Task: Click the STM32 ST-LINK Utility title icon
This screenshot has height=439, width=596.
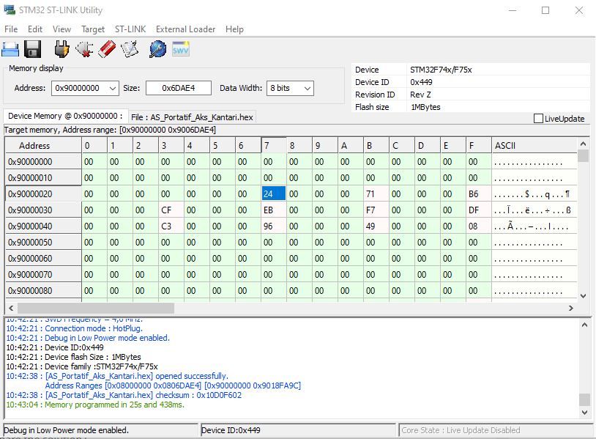Action: click(9, 10)
